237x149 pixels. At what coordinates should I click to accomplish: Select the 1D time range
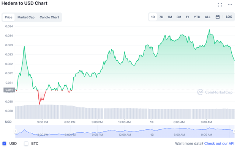coord(153,17)
